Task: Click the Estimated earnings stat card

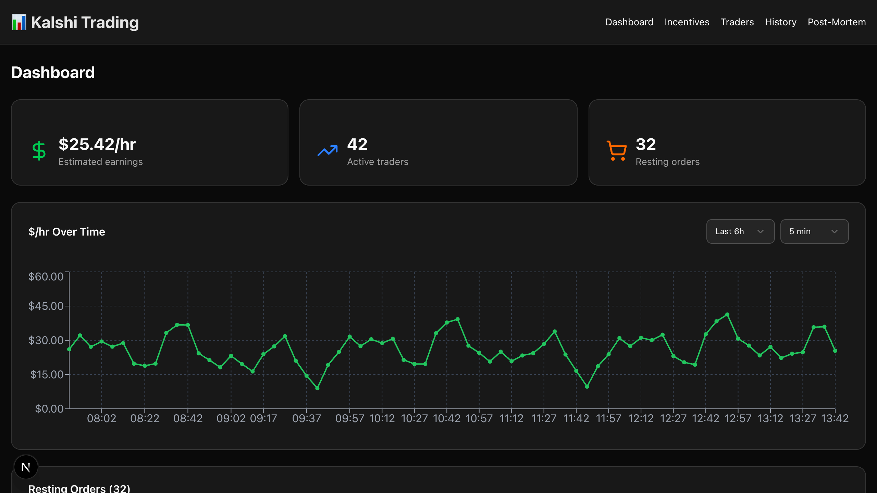Action: 150,142
